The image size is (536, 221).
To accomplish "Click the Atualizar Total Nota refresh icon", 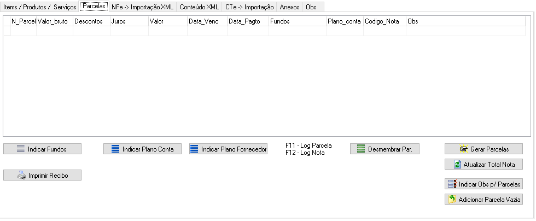I will (x=457, y=164).
